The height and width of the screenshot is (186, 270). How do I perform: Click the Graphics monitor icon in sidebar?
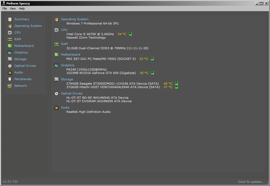tap(10, 52)
